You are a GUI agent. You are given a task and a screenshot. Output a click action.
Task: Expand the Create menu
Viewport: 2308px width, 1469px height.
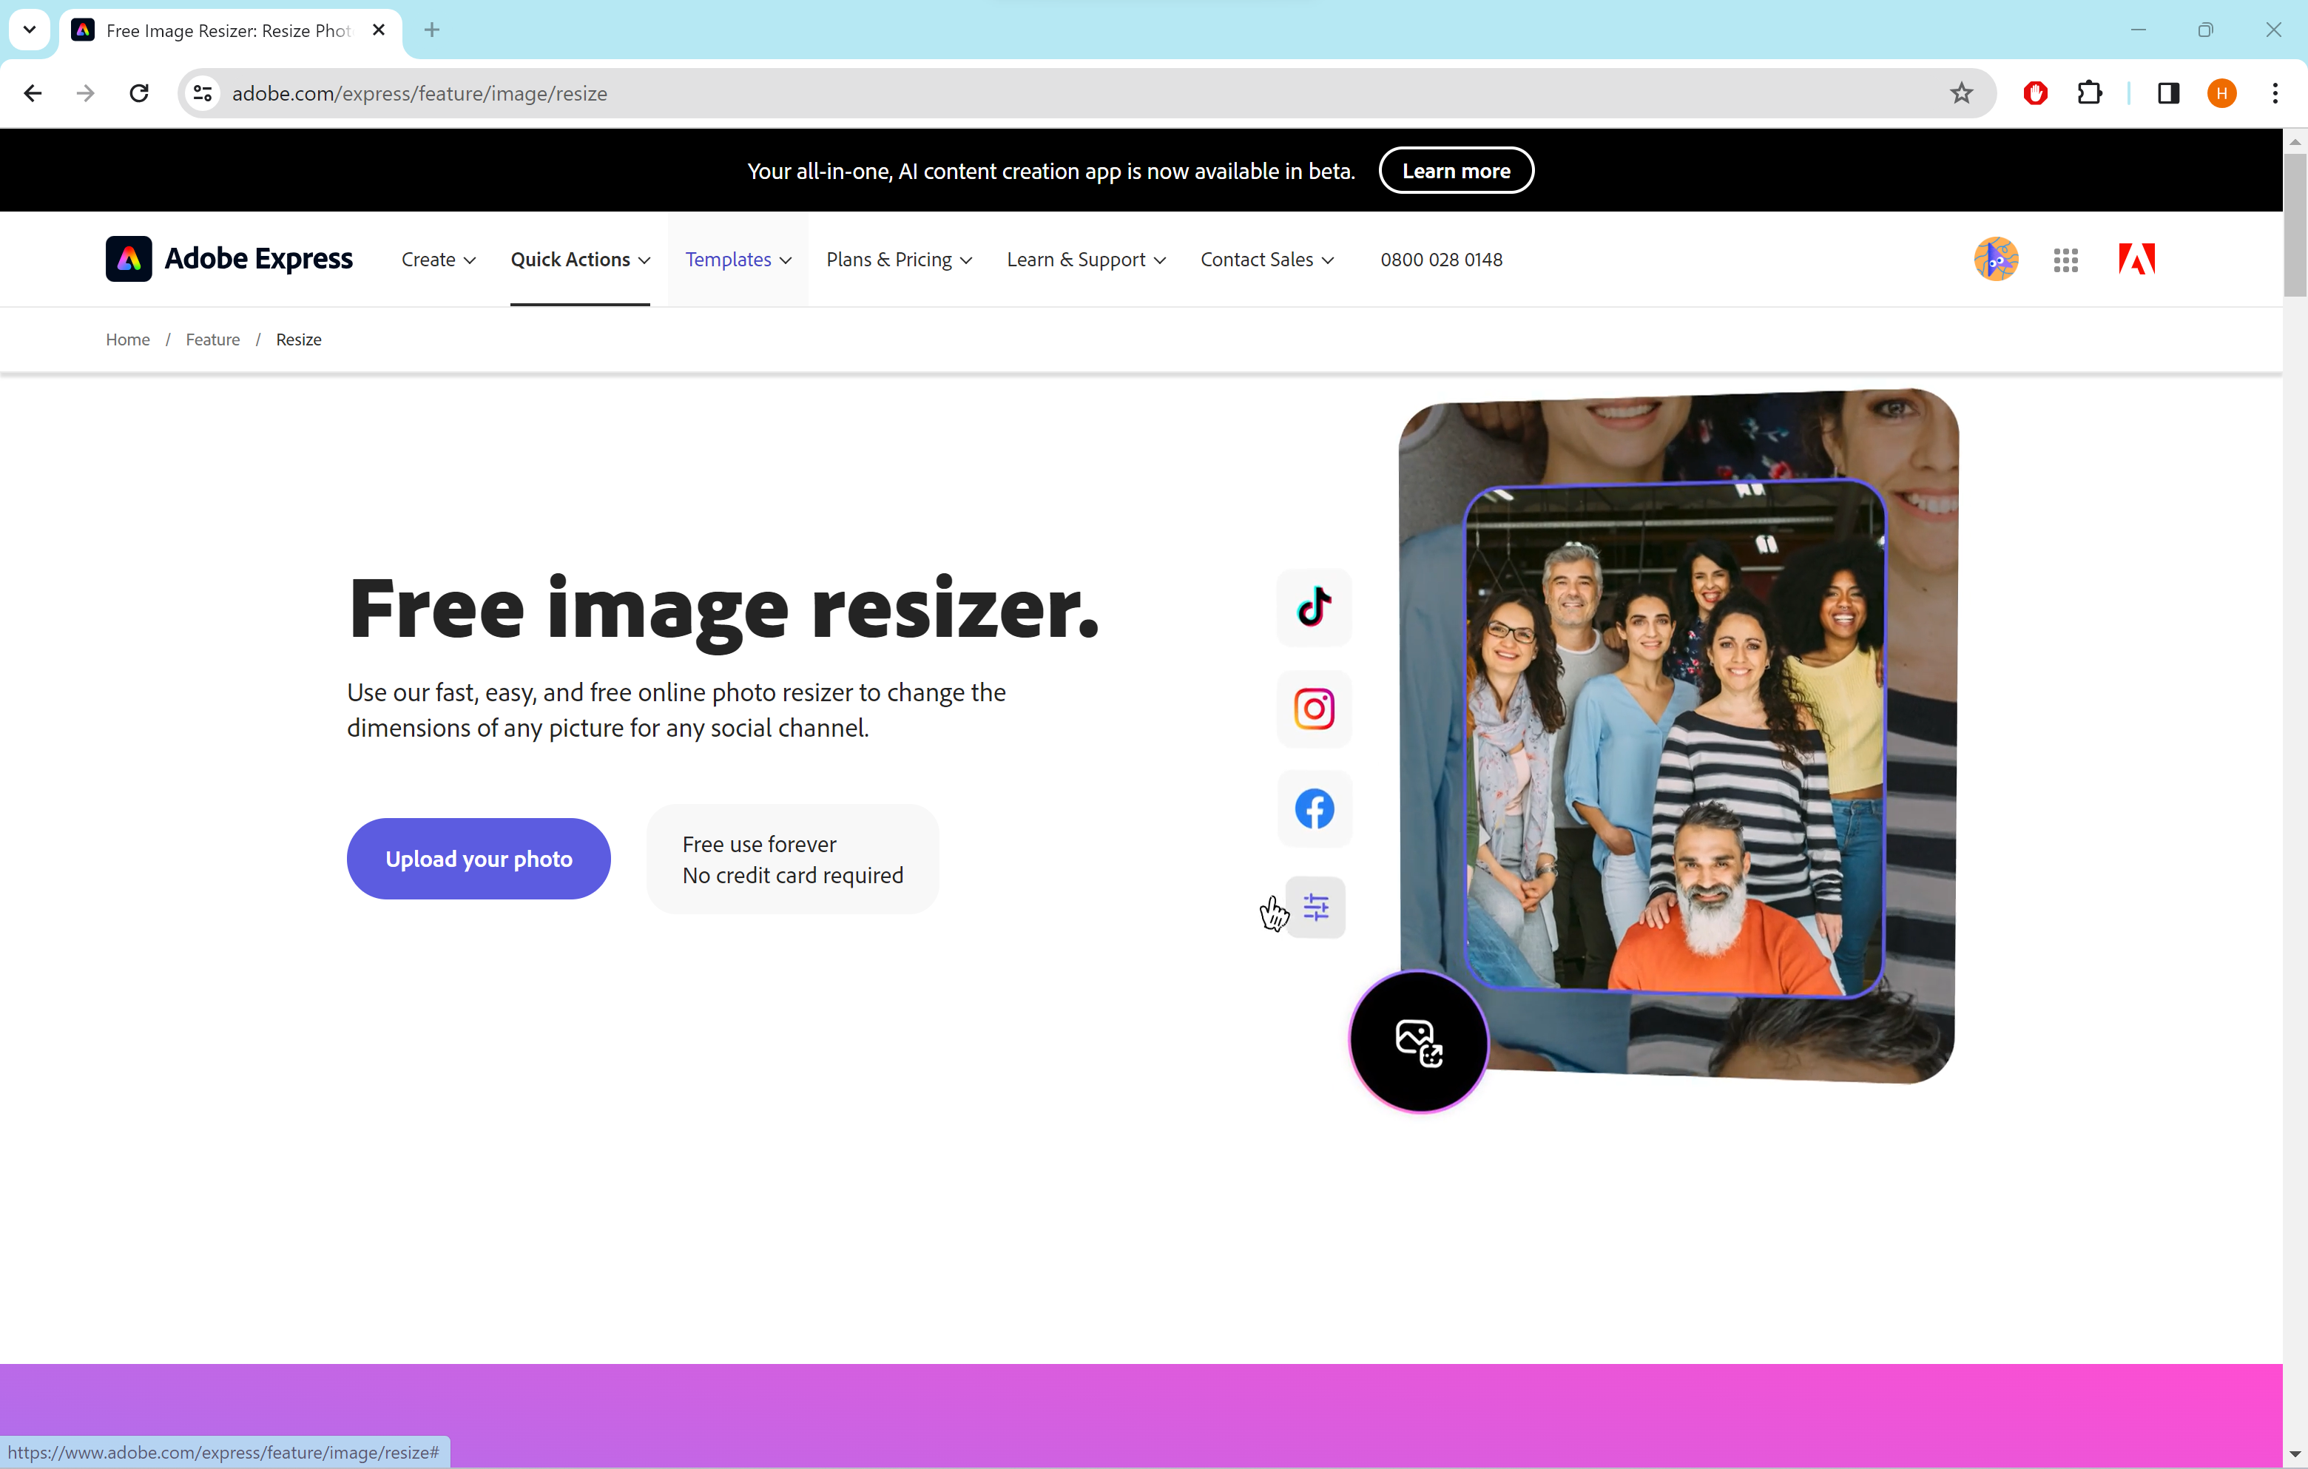(438, 260)
